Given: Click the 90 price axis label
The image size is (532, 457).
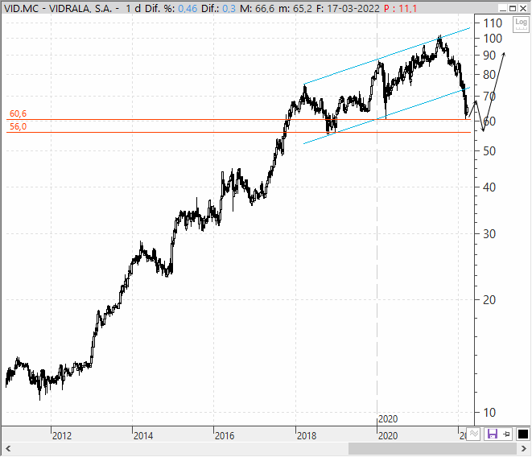Looking at the screenshot, I should 489,56.
